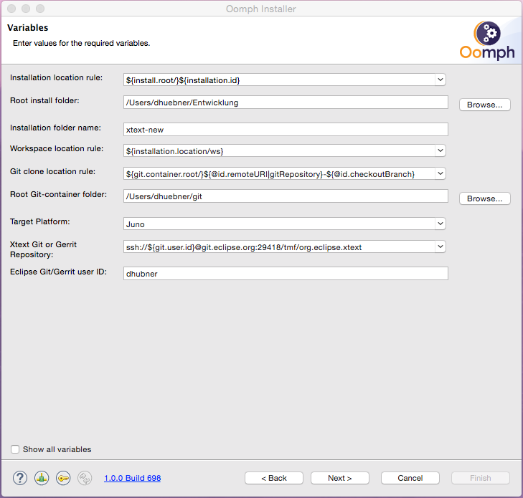
Task: Open Xtext Git or Gerrit Repository dropdown
Action: [440, 246]
